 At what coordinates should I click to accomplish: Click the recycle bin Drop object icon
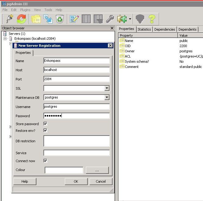point(60,19)
